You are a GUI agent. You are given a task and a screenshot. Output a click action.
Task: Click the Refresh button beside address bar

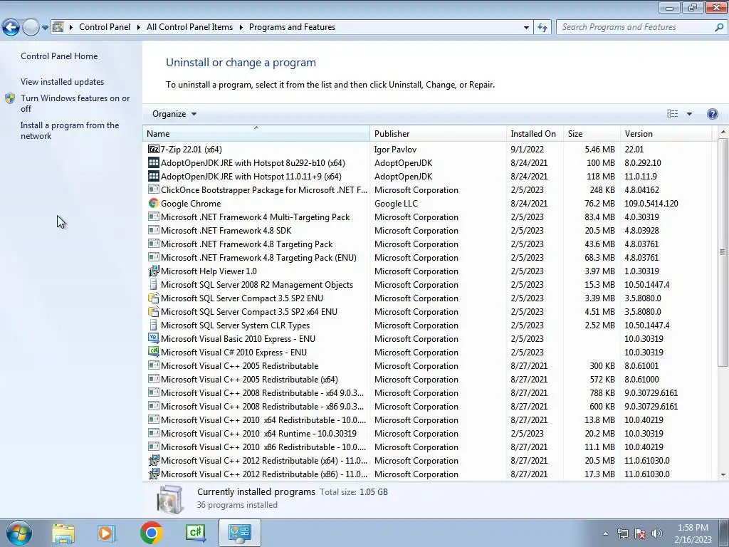pos(542,28)
